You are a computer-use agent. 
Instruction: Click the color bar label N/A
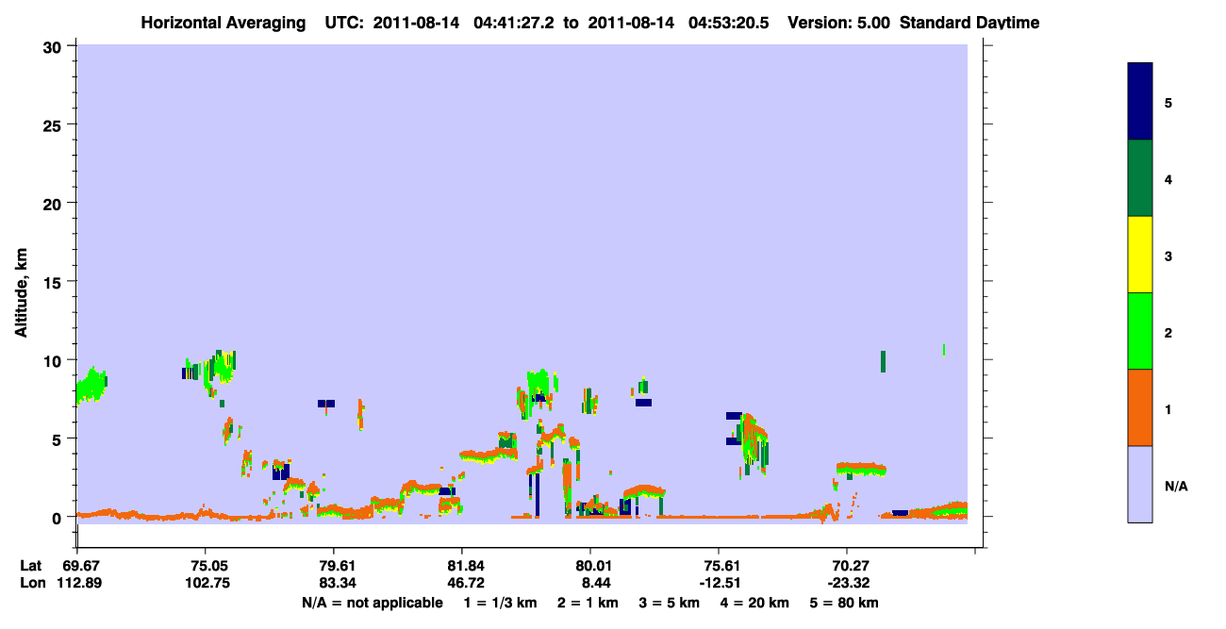click(1175, 487)
